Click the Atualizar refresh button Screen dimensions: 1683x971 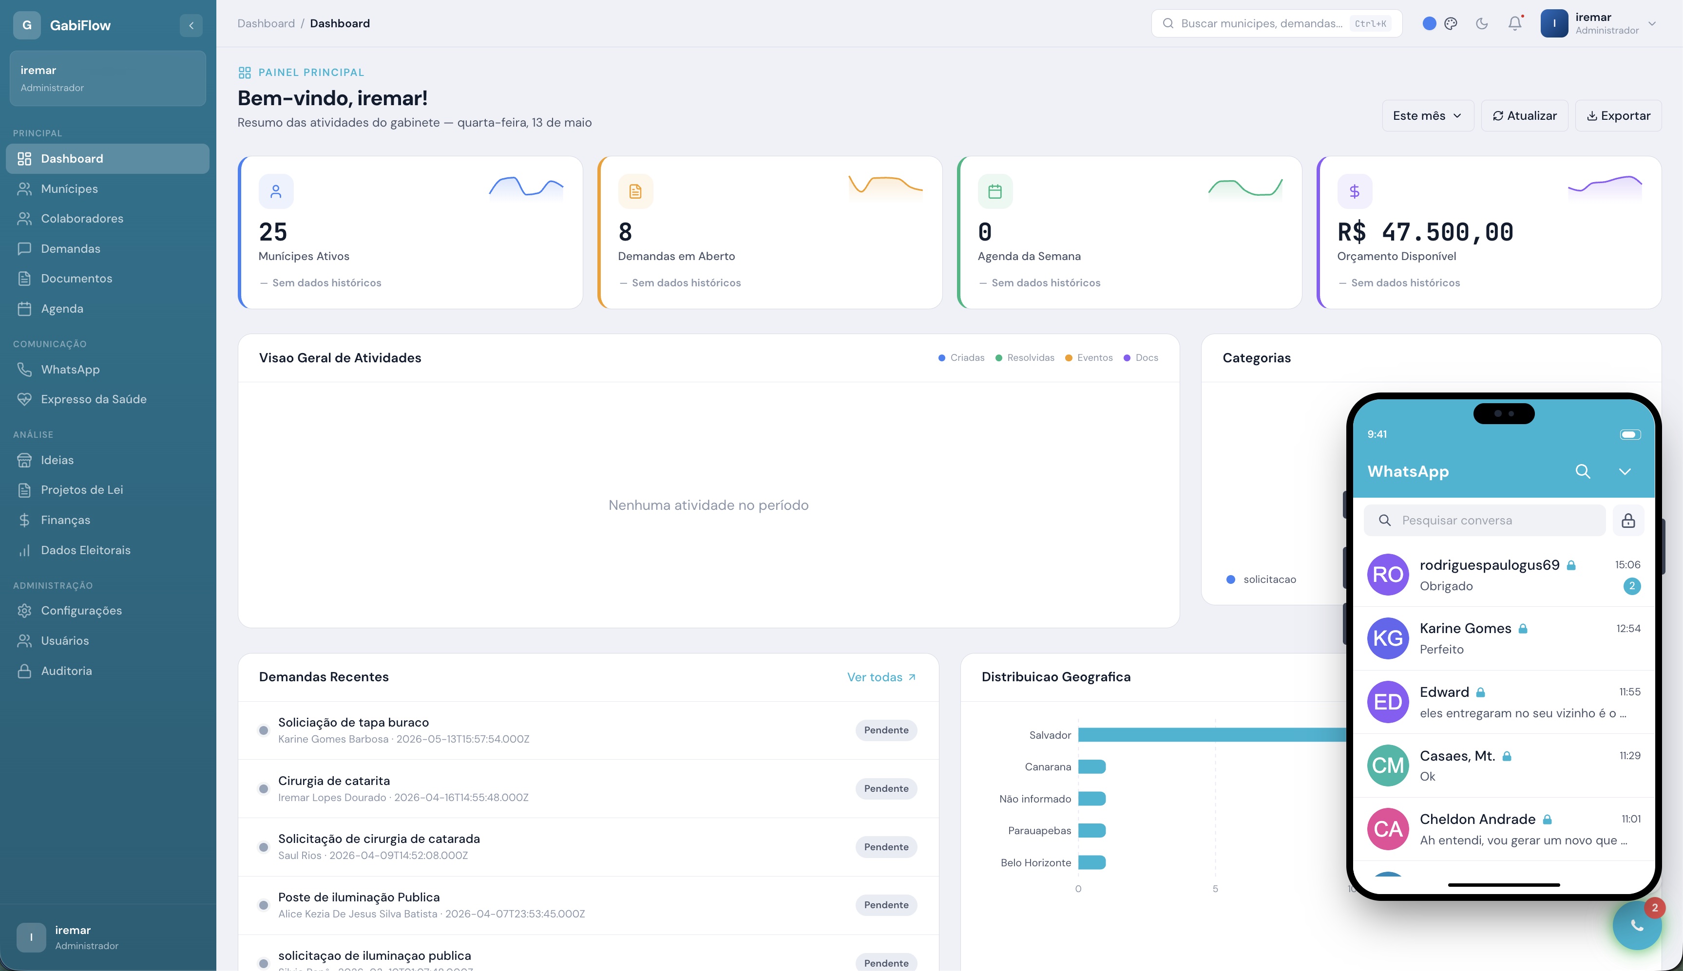[x=1524, y=115]
